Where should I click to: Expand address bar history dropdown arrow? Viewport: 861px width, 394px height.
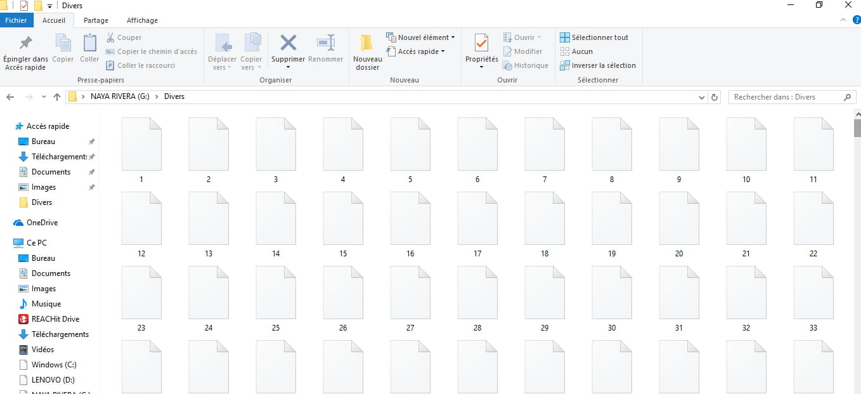click(x=701, y=97)
